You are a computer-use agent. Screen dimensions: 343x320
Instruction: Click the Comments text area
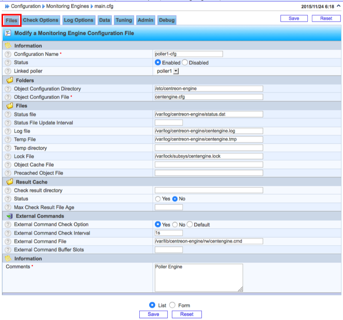(x=199, y=278)
